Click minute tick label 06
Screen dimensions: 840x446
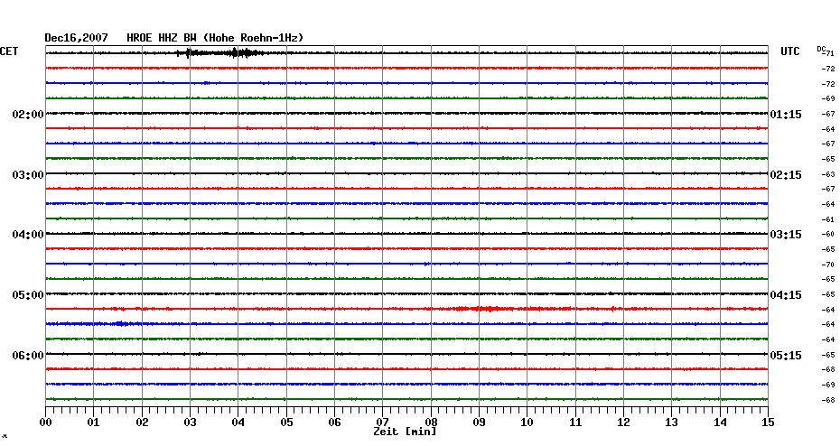(335, 423)
